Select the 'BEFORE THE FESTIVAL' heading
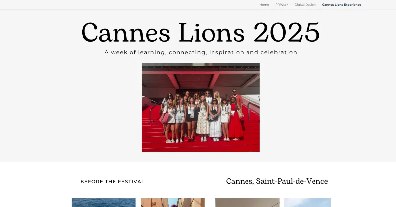This screenshot has height=207, width=396. click(x=113, y=182)
